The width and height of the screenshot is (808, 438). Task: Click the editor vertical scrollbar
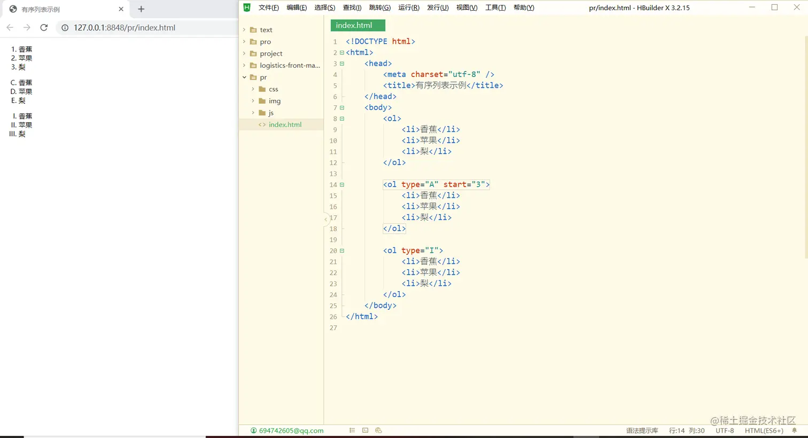pyautogui.click(x=805, y=147)
